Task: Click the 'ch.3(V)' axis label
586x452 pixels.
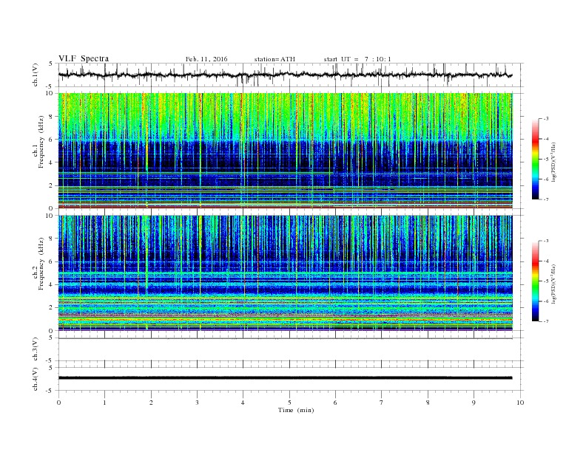Action: (x=36, y=349)
